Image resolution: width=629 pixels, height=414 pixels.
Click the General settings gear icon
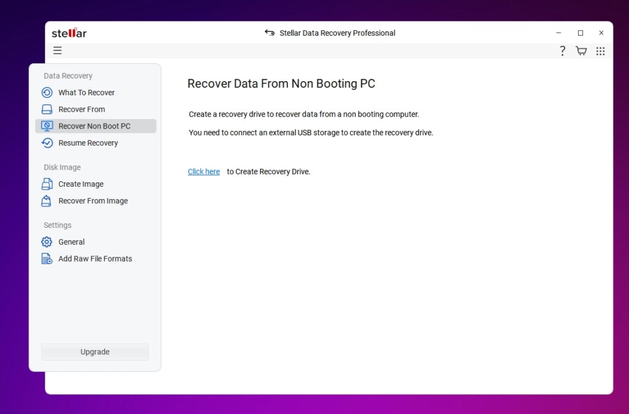point(47,242)
